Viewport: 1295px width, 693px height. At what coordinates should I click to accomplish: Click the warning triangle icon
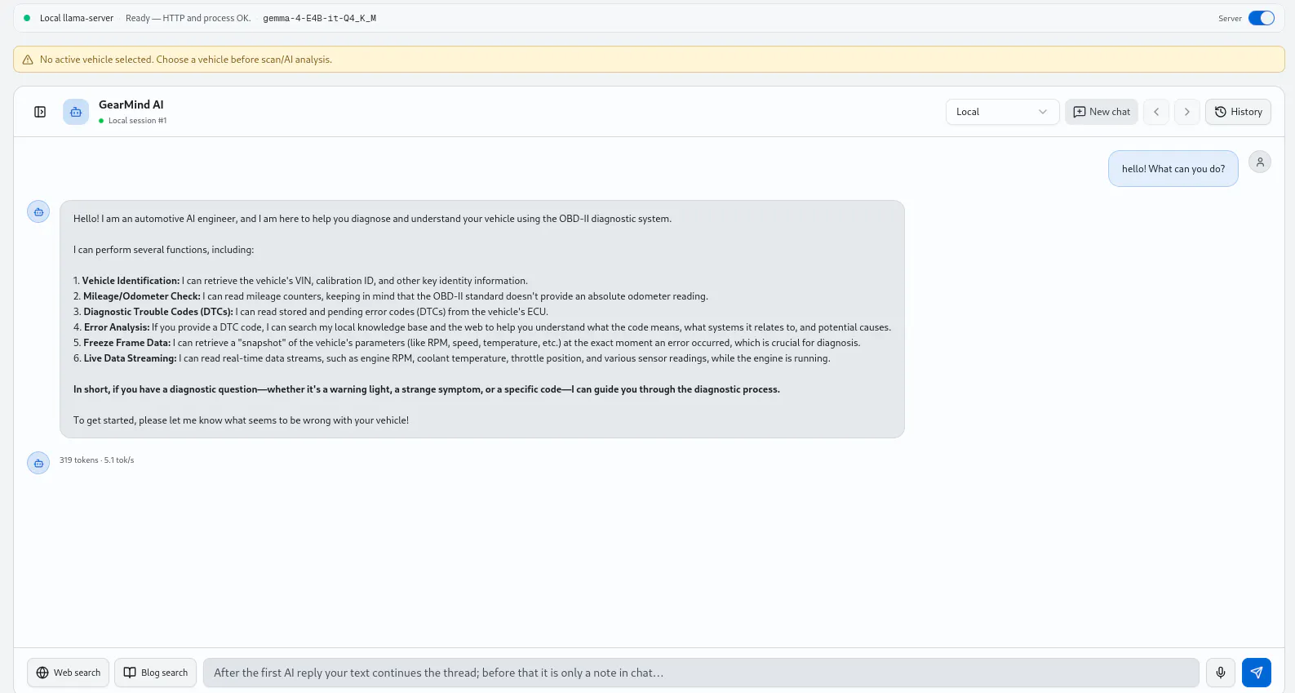coord(28,60)
